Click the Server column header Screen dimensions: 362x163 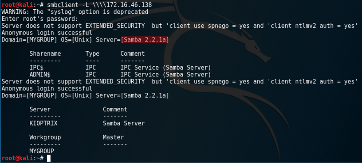coord(40,110)
